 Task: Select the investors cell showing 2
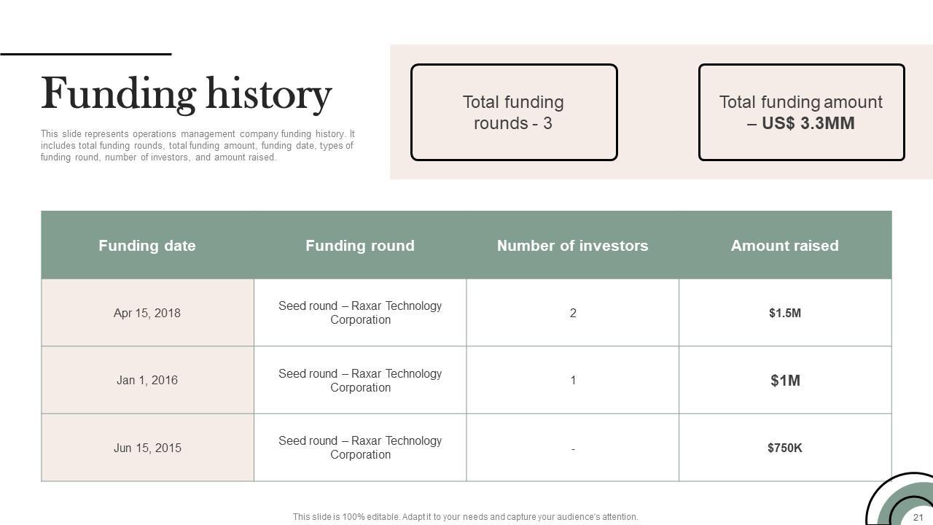click(573, 313)
